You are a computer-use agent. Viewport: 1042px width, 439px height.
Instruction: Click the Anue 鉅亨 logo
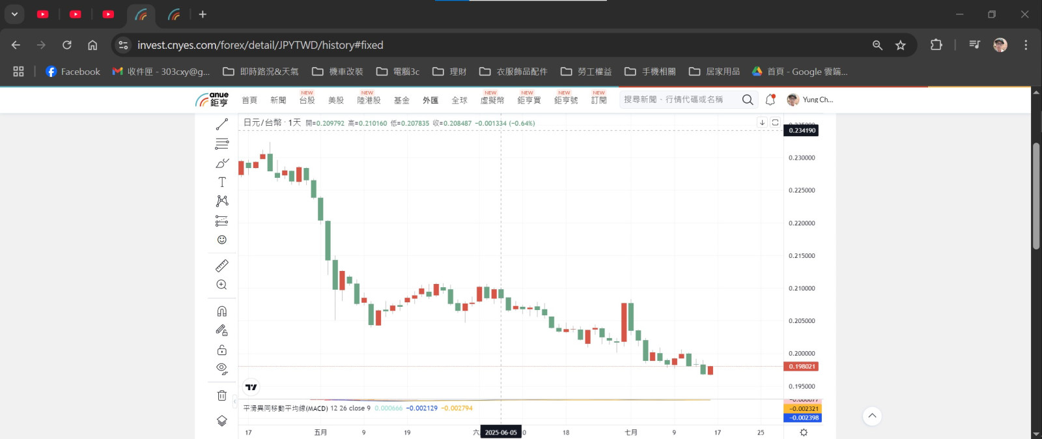tap(212, 100)
